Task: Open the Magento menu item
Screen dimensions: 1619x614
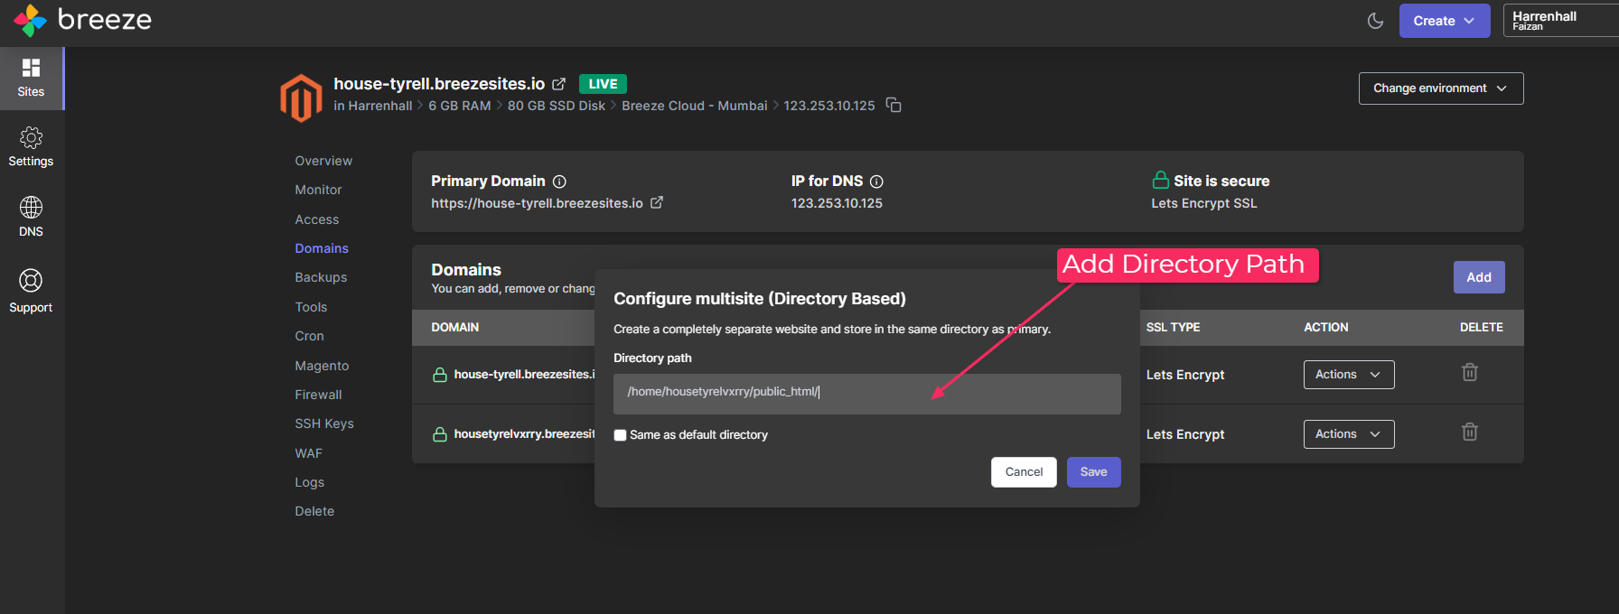Action: (322, 366)
